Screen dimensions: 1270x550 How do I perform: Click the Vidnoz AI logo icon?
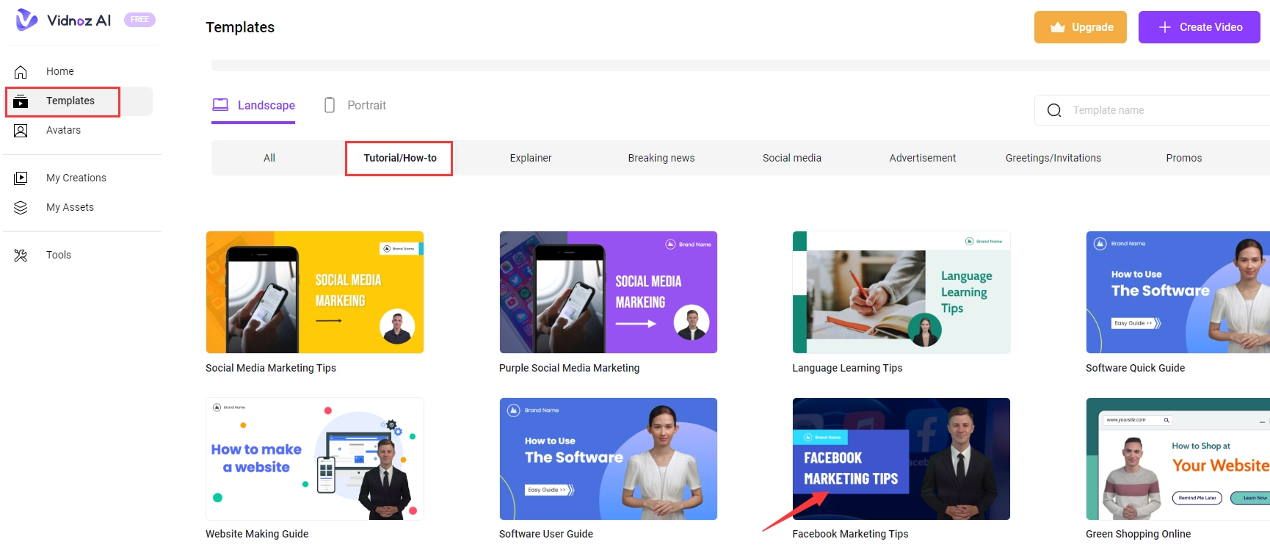(x=26, y=20)
